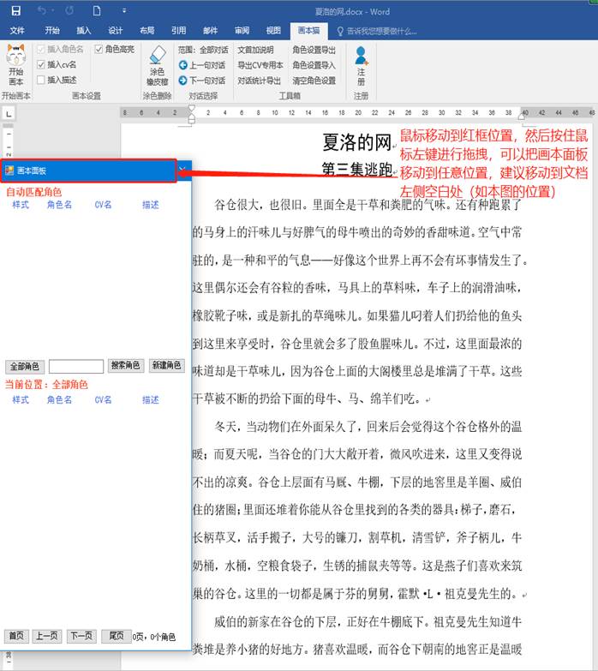Click the Redo icon in quick access
The height and width of the screenshot is (671, 598).
69,10
